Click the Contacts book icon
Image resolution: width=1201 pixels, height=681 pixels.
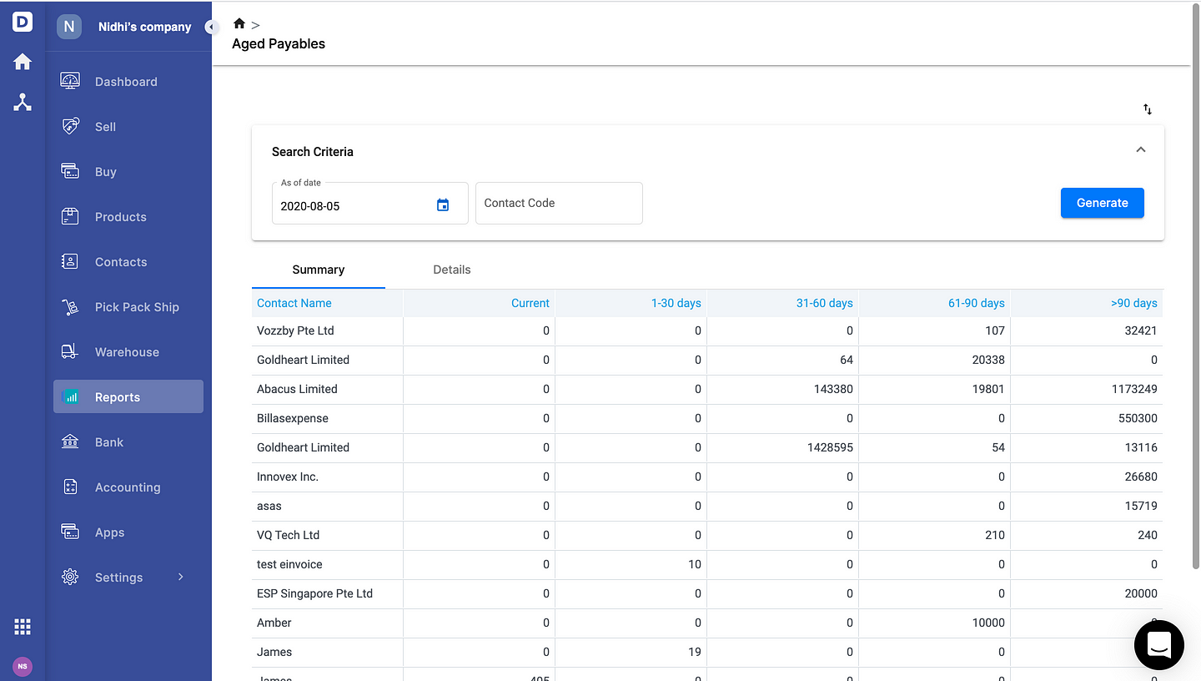coord(70,262)
